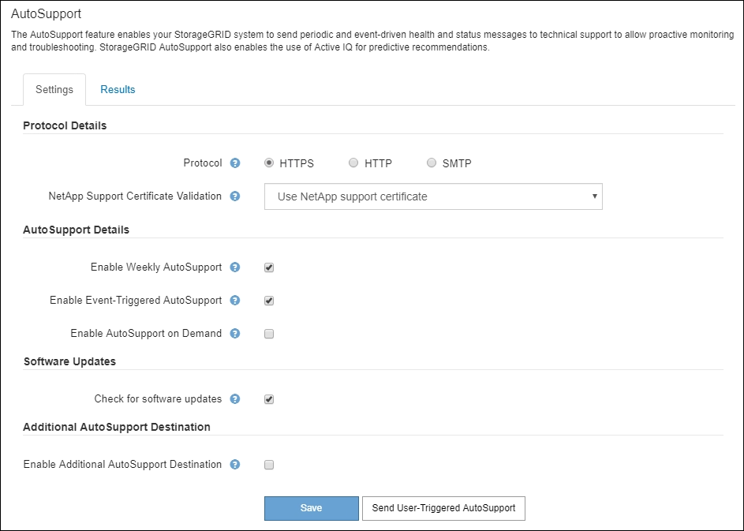Screen dimensions: 744x531
Task: Switch to the Results tab
Action: click(118, 90)
